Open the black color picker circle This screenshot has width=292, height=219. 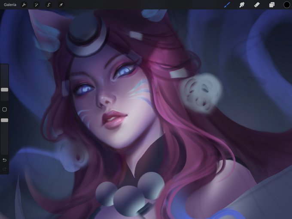(x=286, y=5)
